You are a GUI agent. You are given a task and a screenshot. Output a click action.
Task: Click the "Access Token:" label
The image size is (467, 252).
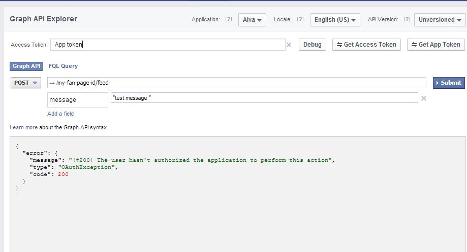point(29,45)
